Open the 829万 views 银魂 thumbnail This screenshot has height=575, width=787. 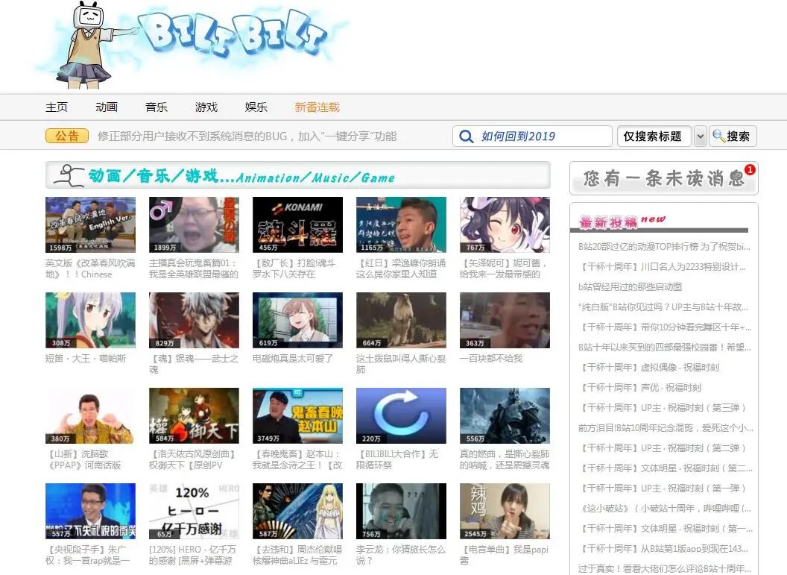click(194, 320)
